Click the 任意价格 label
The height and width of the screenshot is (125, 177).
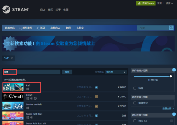[153, 80]
